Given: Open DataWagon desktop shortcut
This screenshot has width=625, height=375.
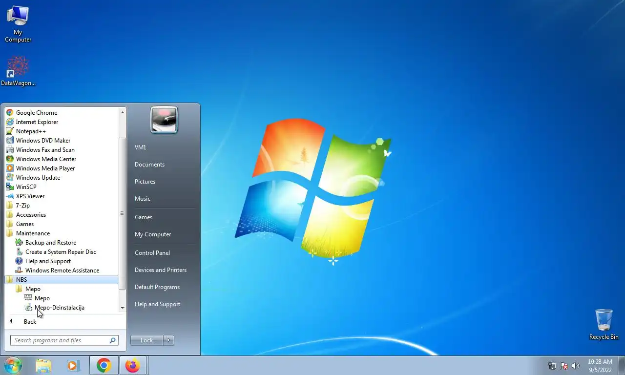Looking at the screenshot, I should tap(18, 71).
